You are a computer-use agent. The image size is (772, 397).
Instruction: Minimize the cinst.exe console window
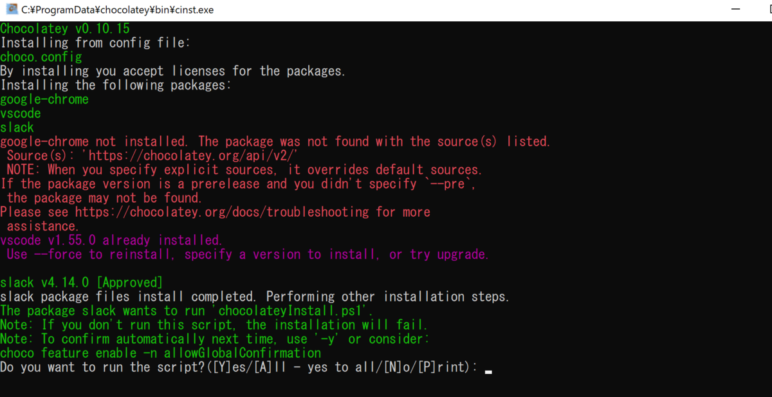pyautogui.click(x=736, y=10)
